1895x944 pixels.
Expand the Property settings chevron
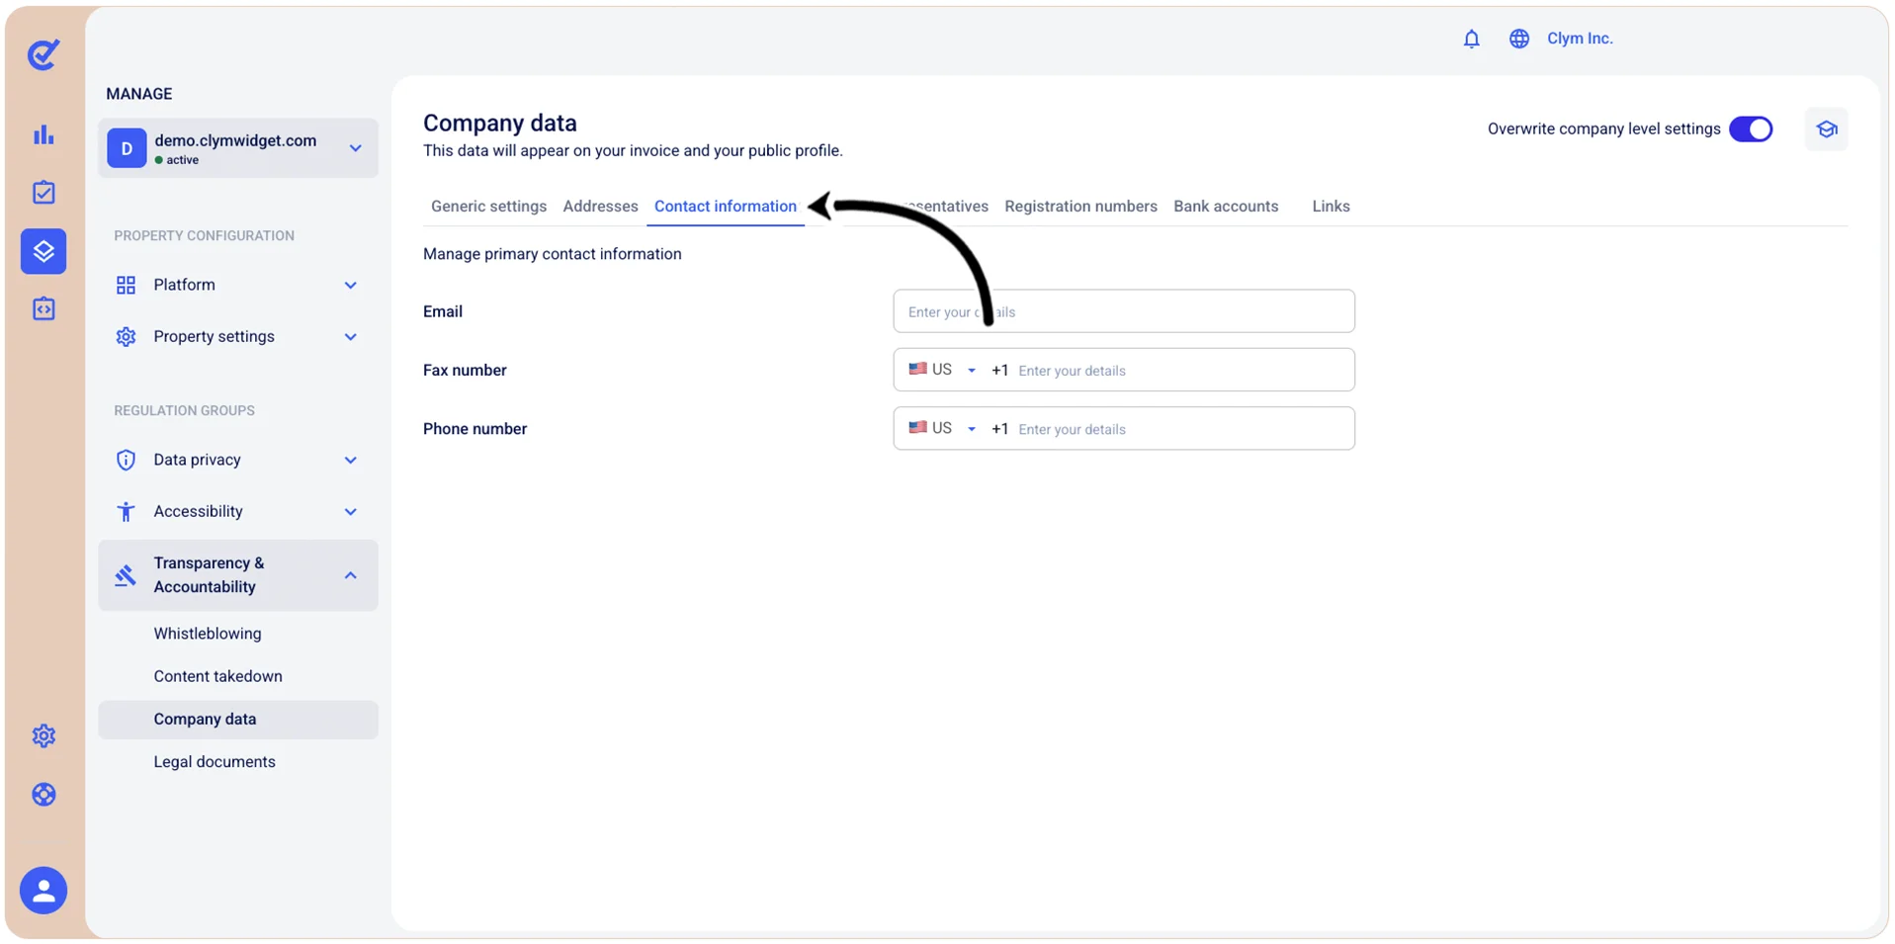pos(350,337)
